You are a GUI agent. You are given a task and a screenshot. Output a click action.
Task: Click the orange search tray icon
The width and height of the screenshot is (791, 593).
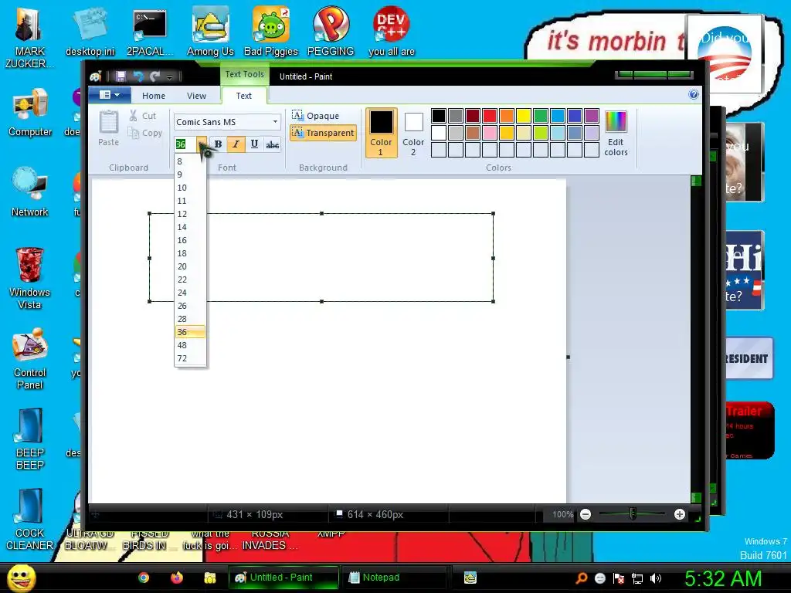pos(582,578)
